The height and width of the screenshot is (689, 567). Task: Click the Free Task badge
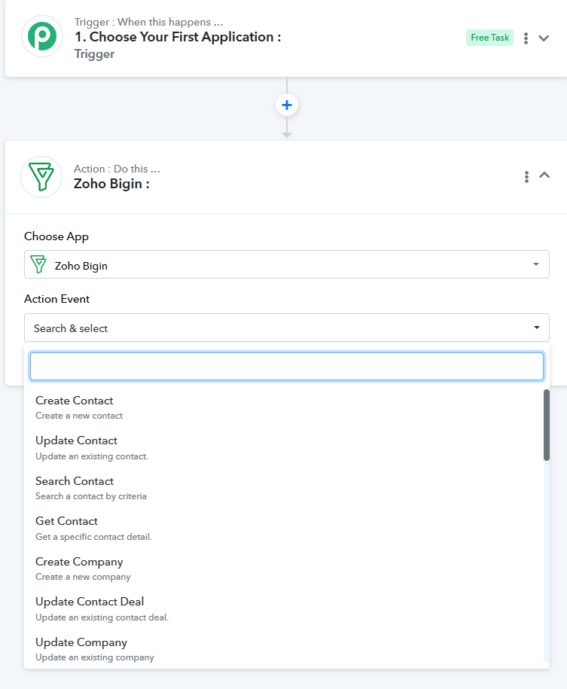[x=489, y=38]
